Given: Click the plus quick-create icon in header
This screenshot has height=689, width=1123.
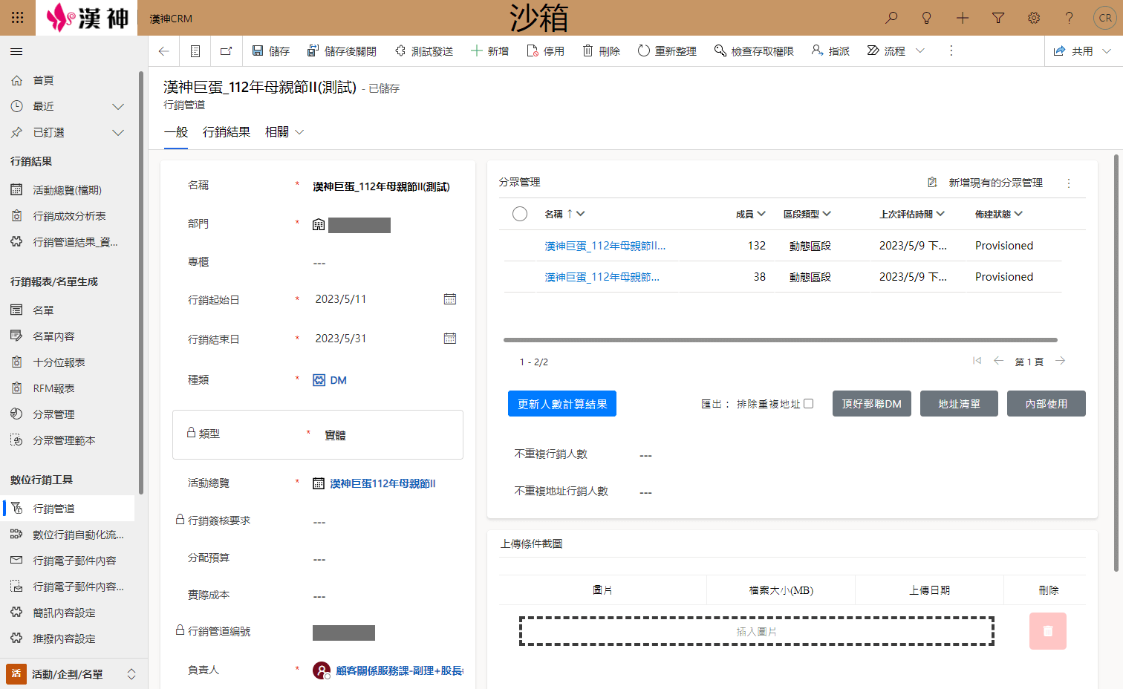Looking at the screenshot, I should pyautogui.click(x=963, y=18).
